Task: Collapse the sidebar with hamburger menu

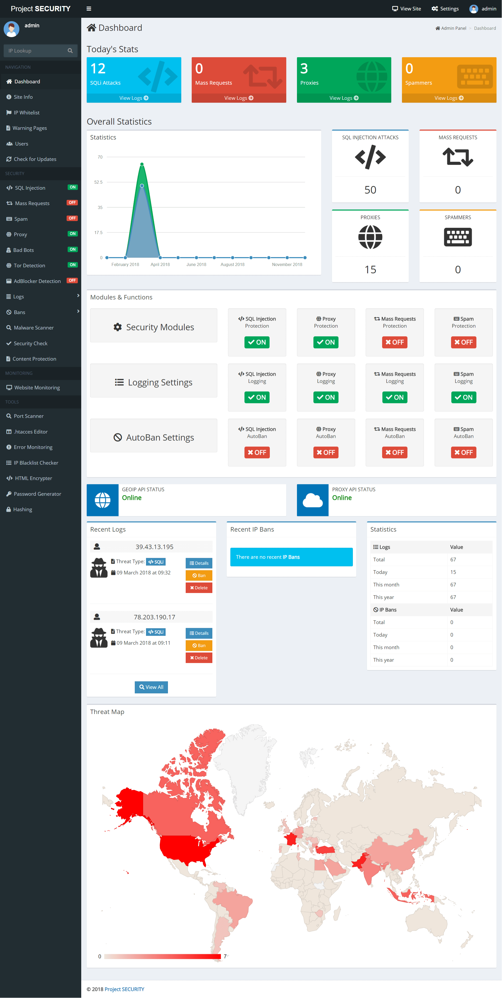Action: point(89,8)
